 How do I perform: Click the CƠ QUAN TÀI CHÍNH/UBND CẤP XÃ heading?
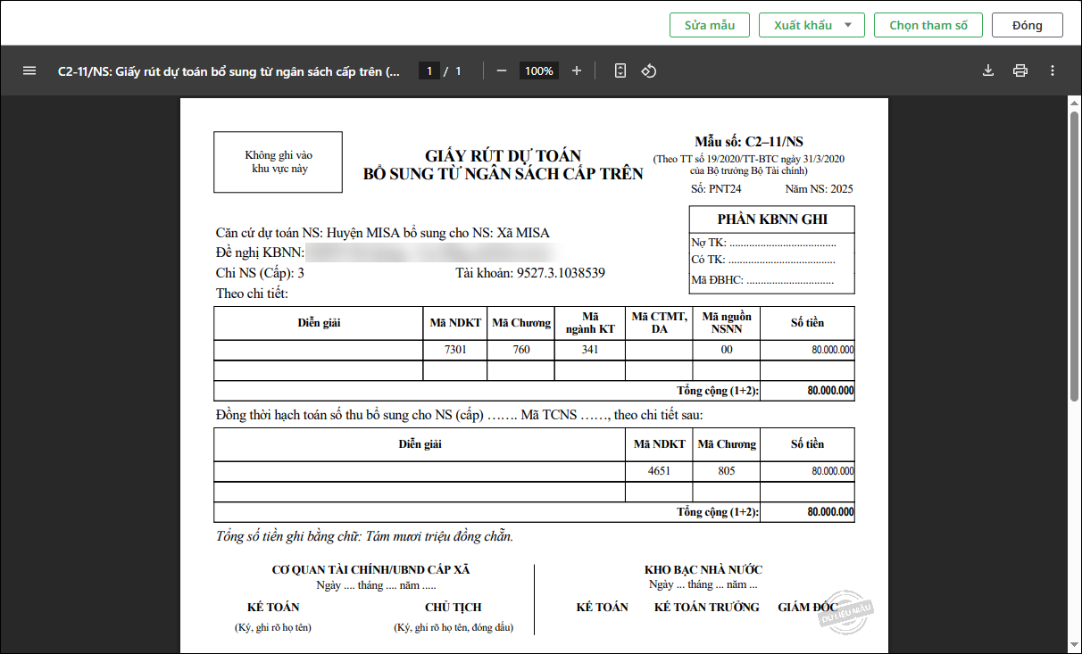coord(370,570)
